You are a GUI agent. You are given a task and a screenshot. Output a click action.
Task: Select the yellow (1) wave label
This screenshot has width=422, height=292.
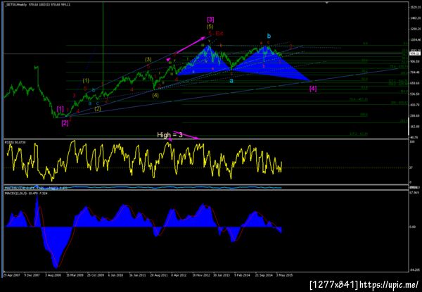click(86, 80)
